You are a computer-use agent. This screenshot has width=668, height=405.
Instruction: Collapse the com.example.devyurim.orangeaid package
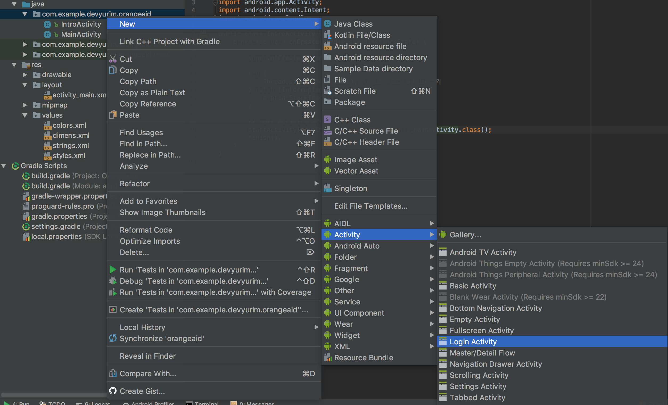(x=25, y=14)
